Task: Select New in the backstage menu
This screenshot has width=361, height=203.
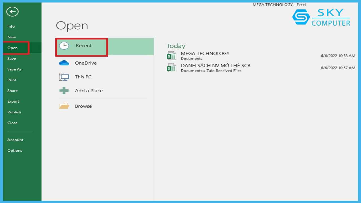Action: click(12, 37)
